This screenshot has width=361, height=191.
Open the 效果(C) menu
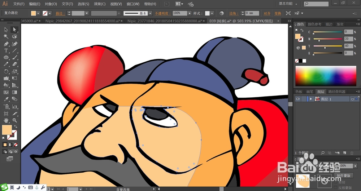click(x=100, y=4)
